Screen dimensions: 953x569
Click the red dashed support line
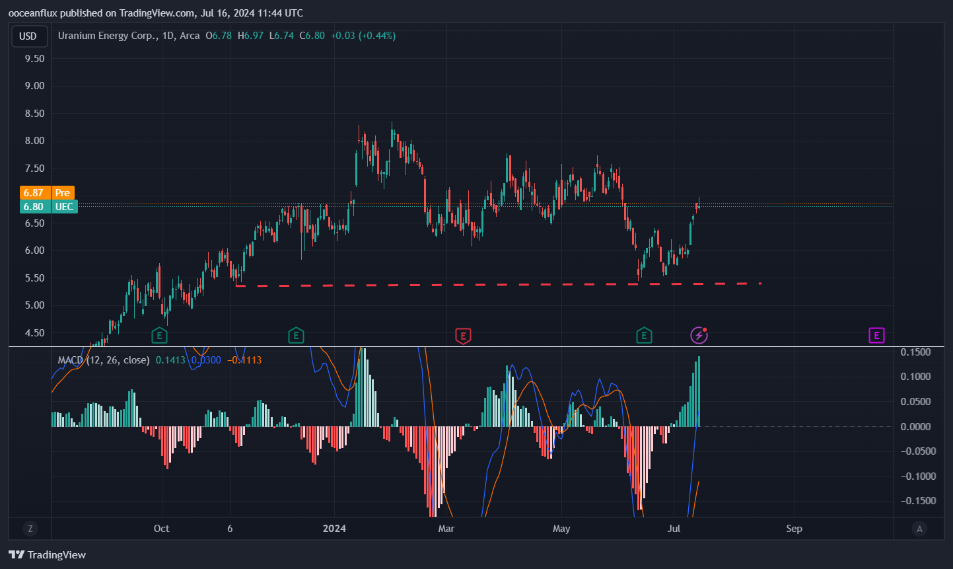[499, 284]
